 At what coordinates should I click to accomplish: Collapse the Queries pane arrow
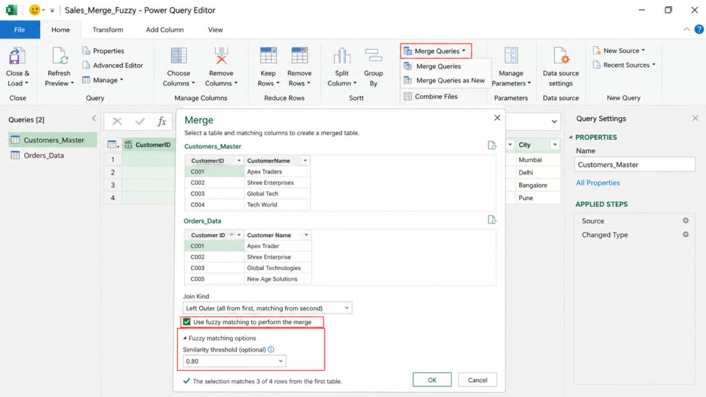pyautogui.click(x=94, y=119)
